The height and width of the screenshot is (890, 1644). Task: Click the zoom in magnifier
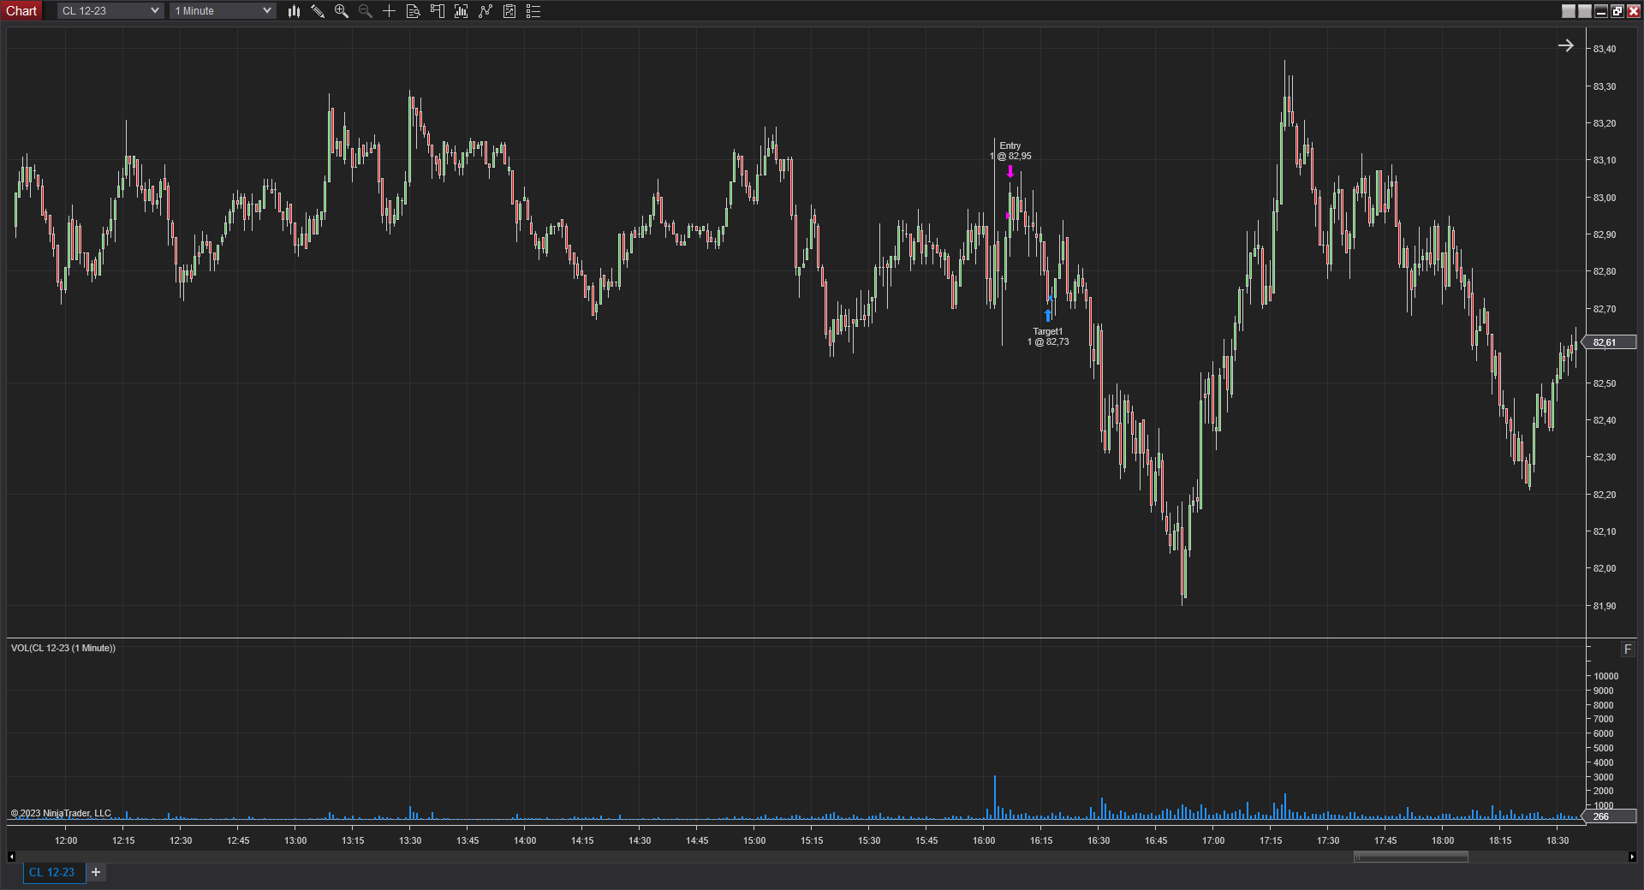(x=342, y=11)
